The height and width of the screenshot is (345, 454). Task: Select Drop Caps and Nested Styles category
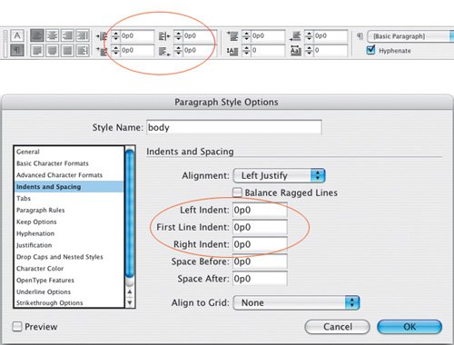[x=60, y=257]
